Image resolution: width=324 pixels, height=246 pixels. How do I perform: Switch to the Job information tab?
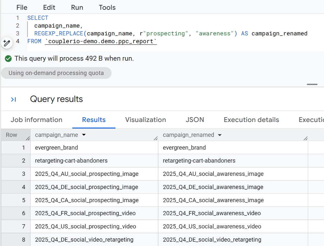point(37,120)
